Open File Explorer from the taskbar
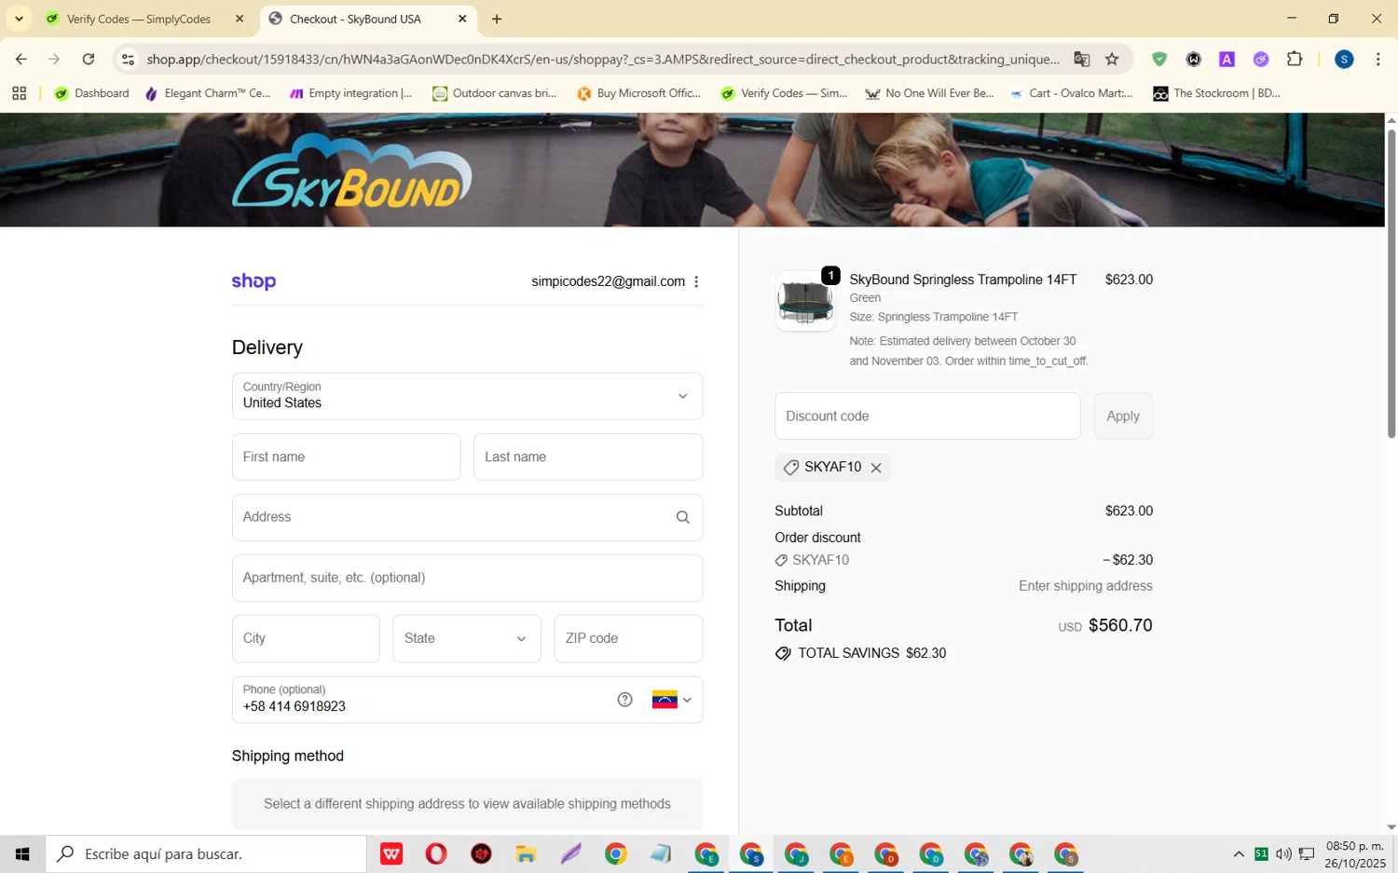1398x873 pixels. pos(526,853)
